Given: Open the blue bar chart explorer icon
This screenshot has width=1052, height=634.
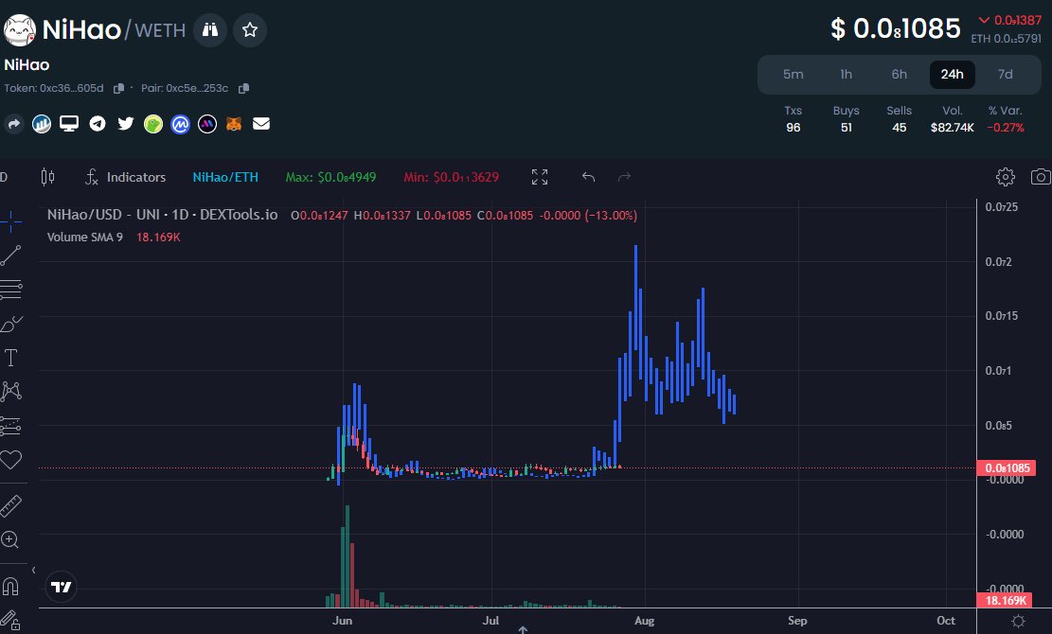Looking at the screenshot, I should [42, 124].
